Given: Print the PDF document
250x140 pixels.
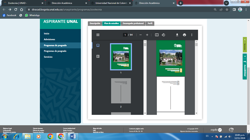Looking at the screenshot, I should coord(184,35).
